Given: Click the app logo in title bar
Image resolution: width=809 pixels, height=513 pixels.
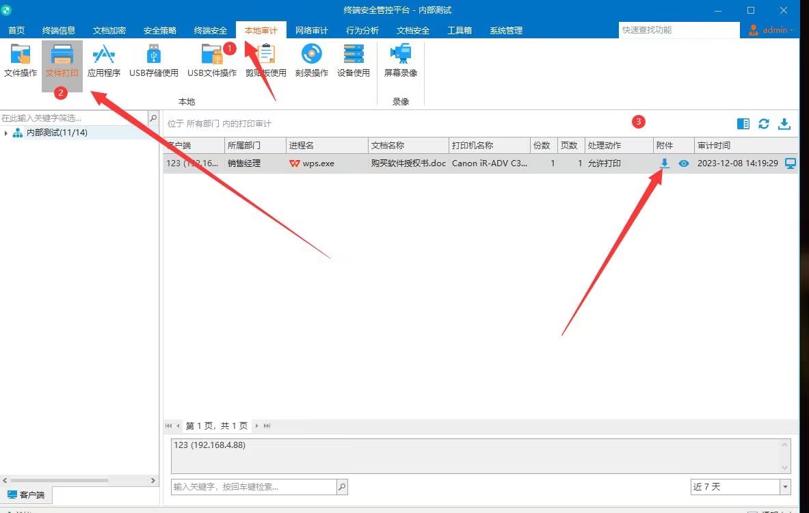Looking at the screenshot, I should click(x=5, y=10).
